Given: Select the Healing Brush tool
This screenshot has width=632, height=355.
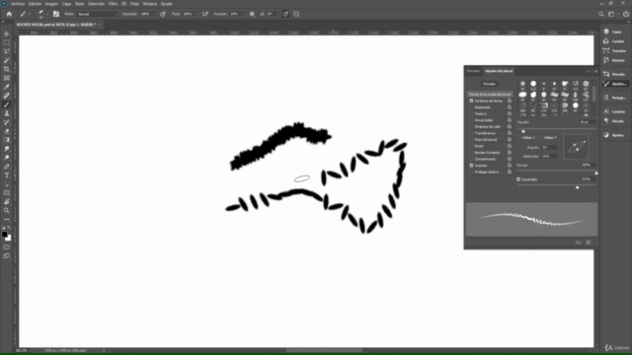Looking at the screenshot, I should [x=7, y=96].
